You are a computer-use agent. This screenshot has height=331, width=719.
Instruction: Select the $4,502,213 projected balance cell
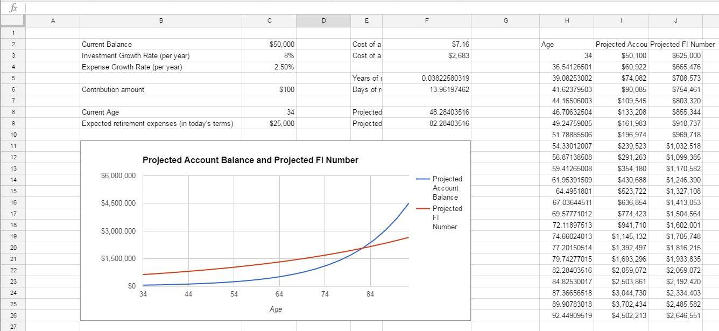point(621,315)
